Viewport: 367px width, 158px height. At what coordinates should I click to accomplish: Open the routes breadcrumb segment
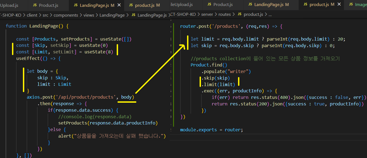click(x=225, y=14)
